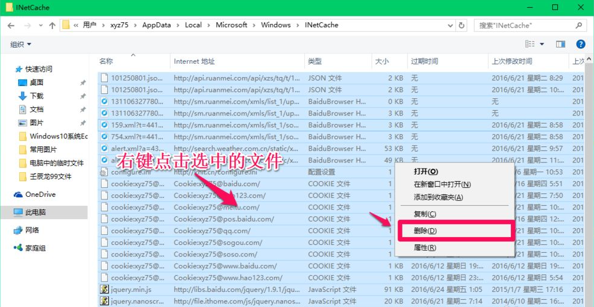This screenshot has width=594, height=307.
Task: Open the address bar history dropdown
Action: (450, 25)
